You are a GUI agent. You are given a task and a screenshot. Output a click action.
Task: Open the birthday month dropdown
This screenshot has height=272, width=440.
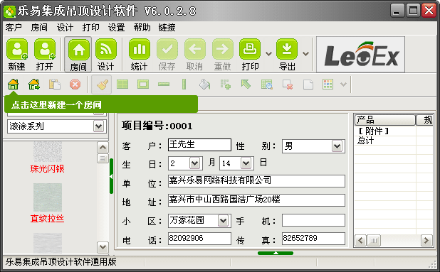tap(194, 163)
